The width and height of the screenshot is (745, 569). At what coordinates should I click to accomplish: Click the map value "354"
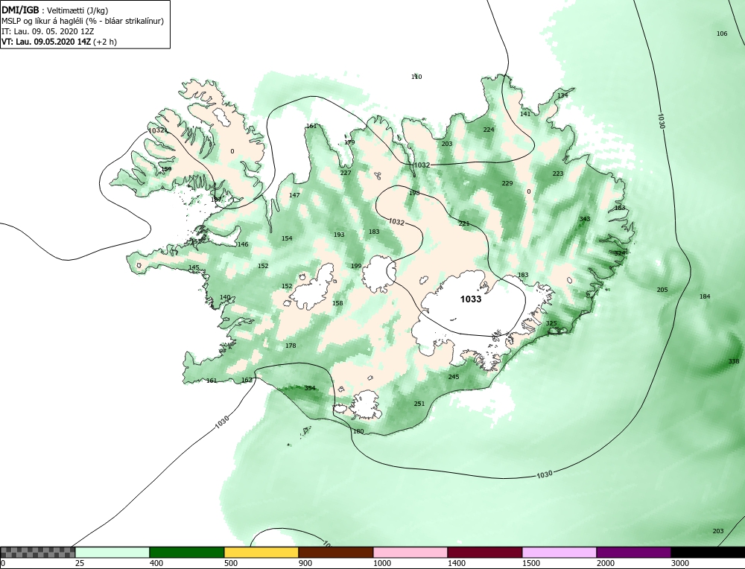click(310, 388)
